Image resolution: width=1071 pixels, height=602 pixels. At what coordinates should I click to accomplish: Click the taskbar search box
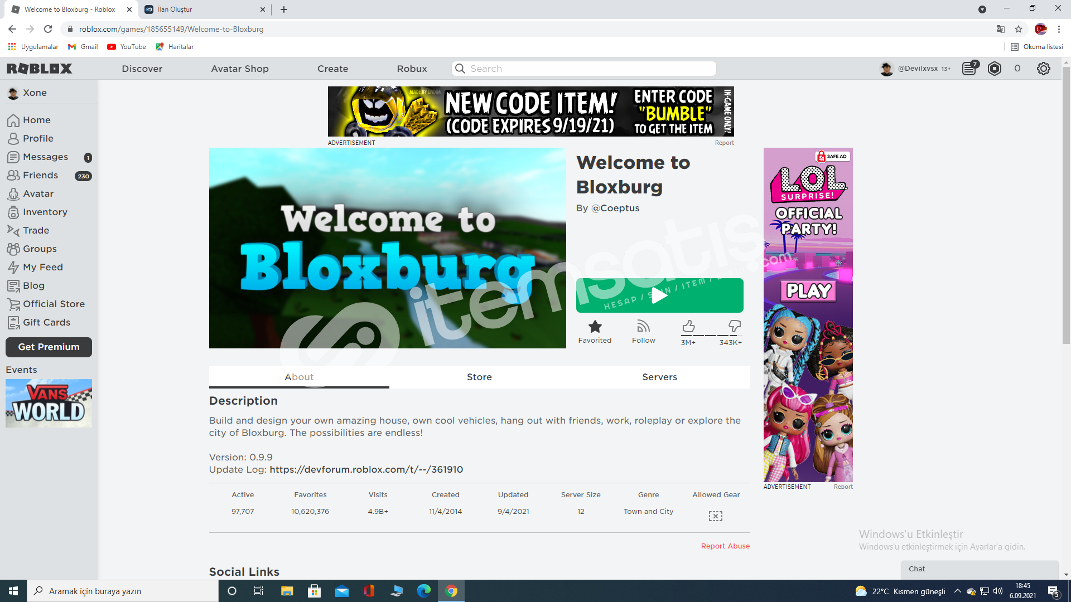(x=123, y=591)
